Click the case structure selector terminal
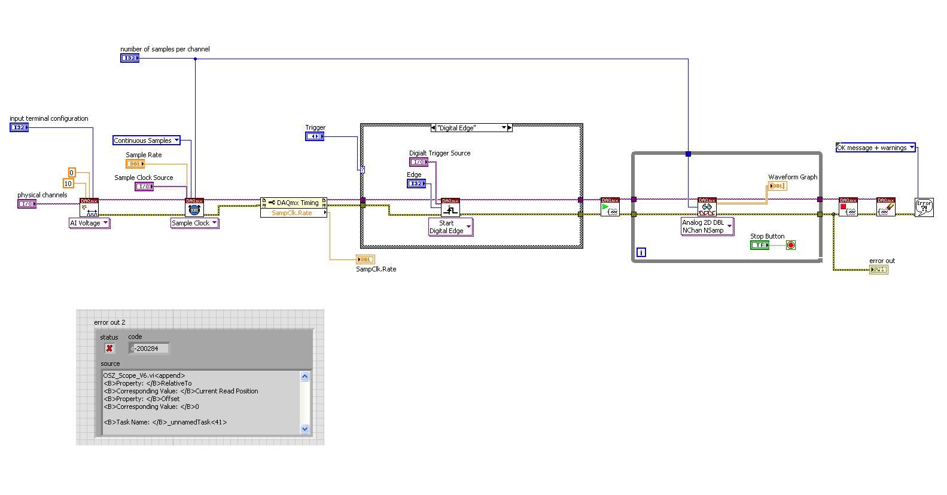 tap(363, 170)
